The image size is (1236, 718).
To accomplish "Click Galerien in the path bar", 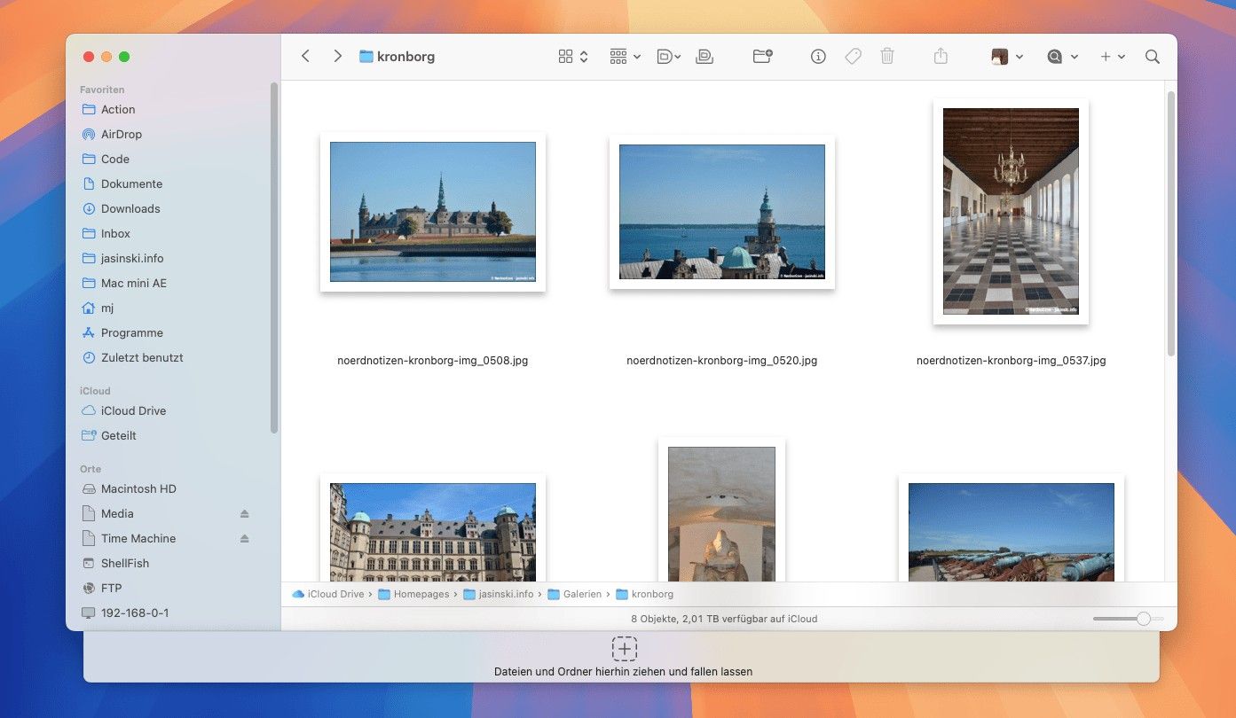I will (x=581, y=594).
